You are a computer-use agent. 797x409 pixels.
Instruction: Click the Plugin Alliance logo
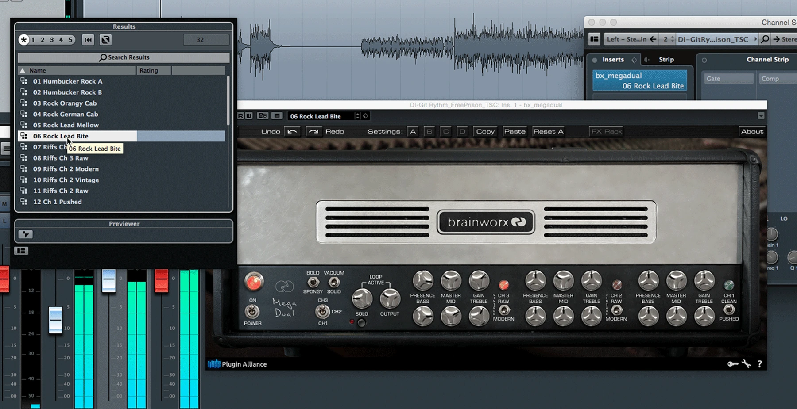point(238,364)
